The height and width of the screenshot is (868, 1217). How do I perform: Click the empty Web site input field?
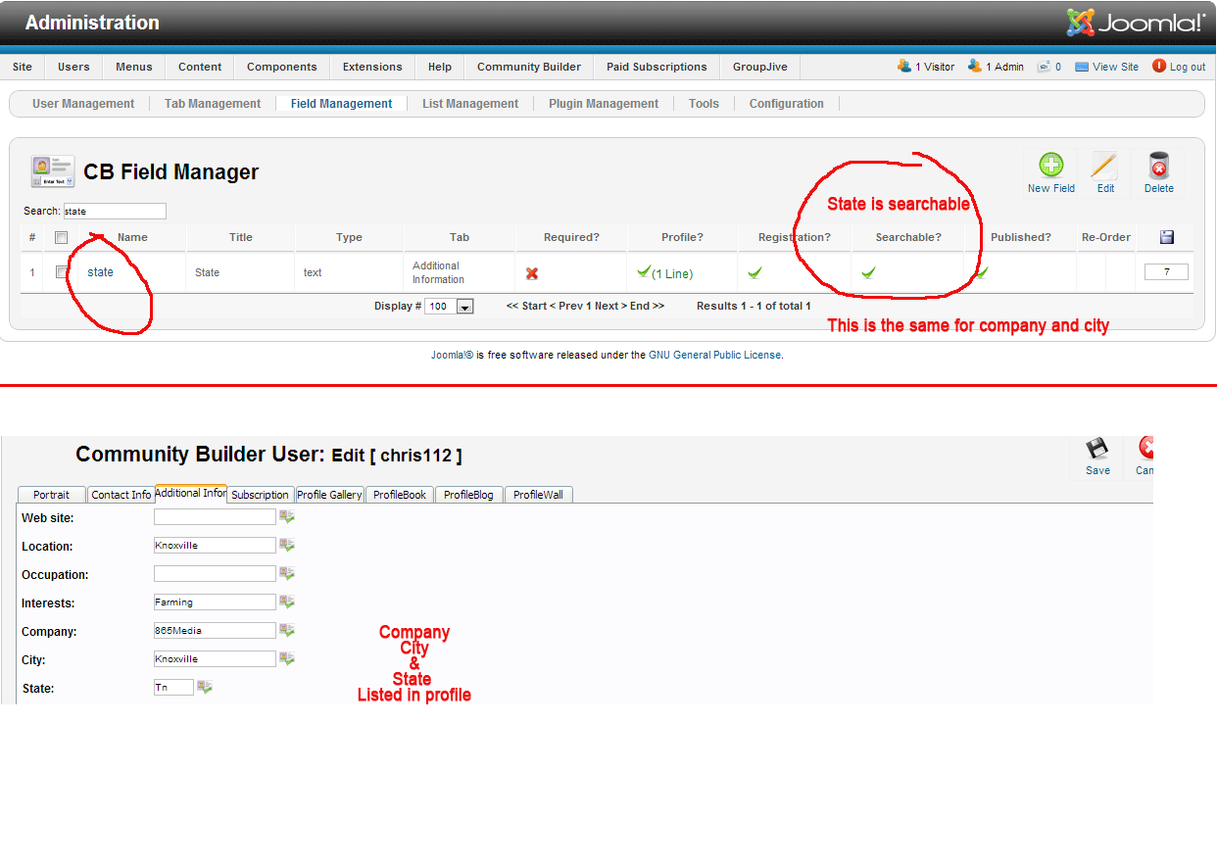pyautogui.click(x=215, y=516)
